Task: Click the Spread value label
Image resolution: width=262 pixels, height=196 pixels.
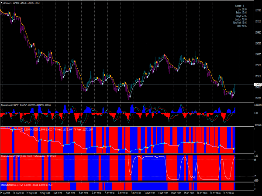Action: (x=240, y=6)
